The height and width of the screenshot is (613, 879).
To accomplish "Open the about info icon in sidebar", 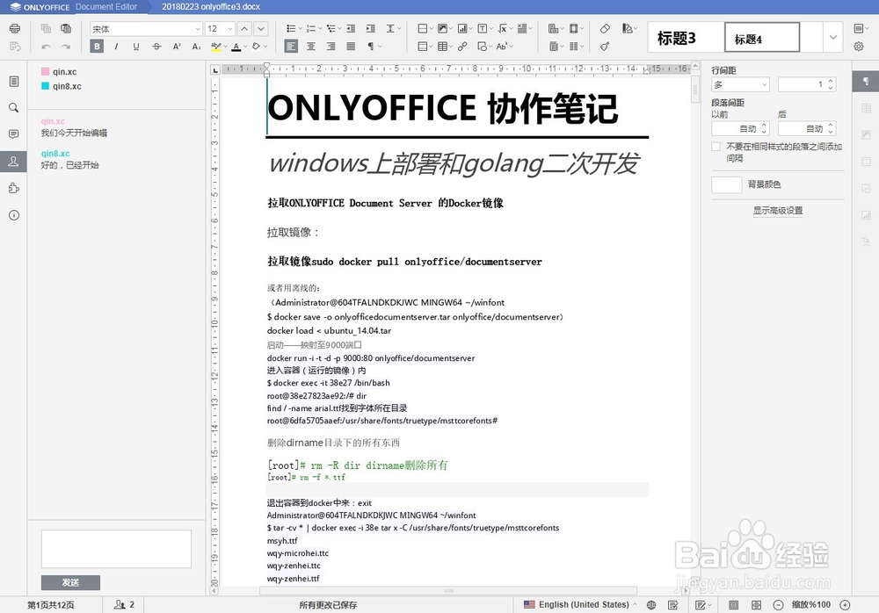I will tap(14, 215).
